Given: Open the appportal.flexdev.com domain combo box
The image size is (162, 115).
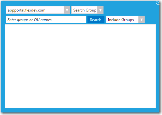Looking at the screenshot, I should [38, 10].
